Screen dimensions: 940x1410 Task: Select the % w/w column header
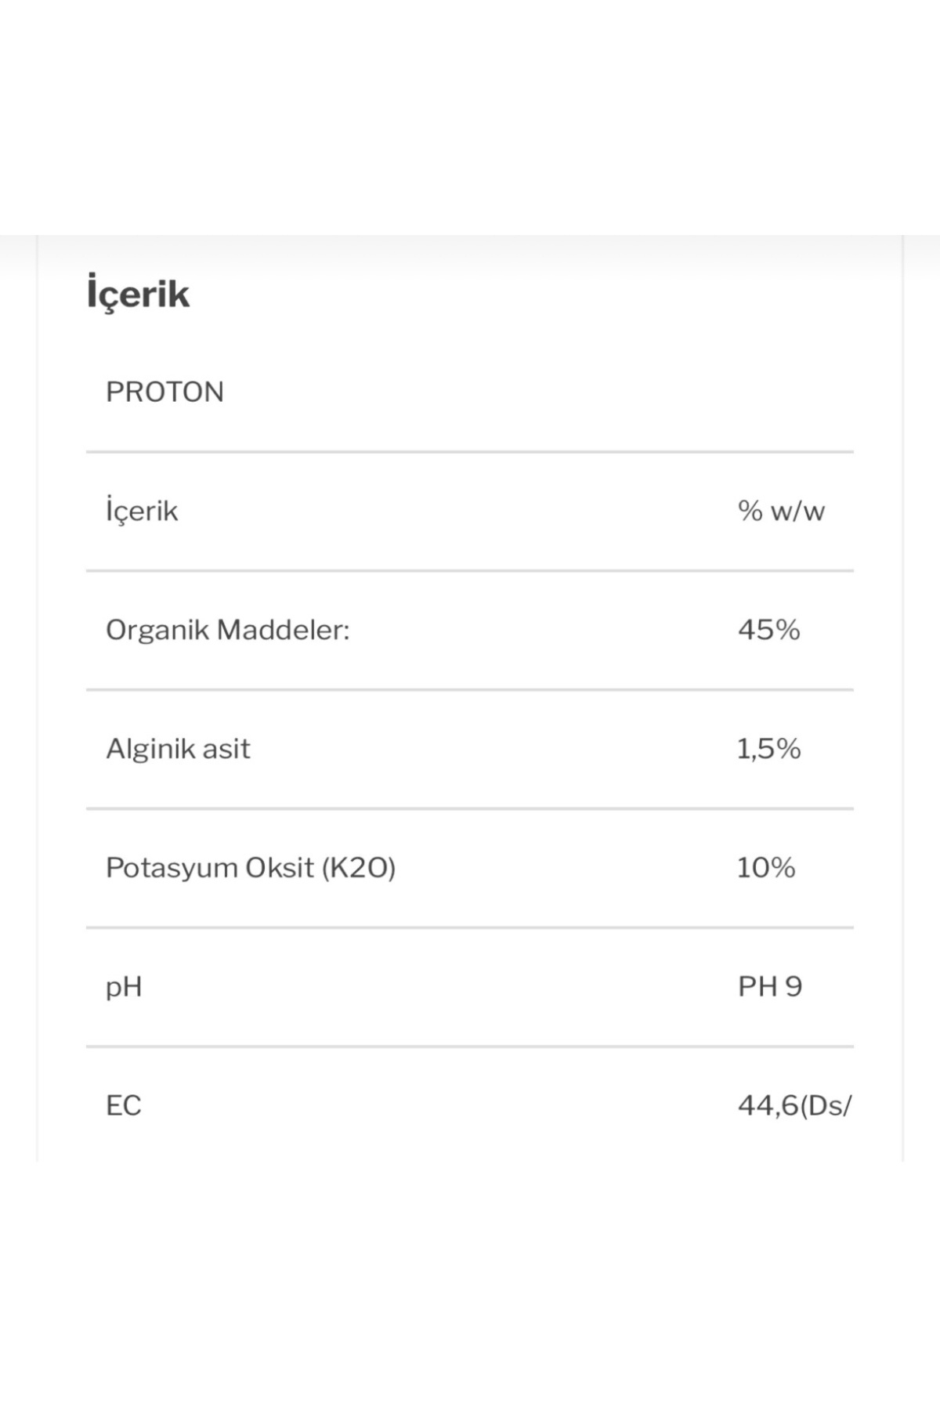tap(781, 511)
